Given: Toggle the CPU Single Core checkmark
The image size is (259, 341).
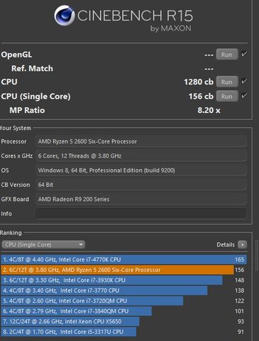Looking at the screenshot, I should pos(244,96).
